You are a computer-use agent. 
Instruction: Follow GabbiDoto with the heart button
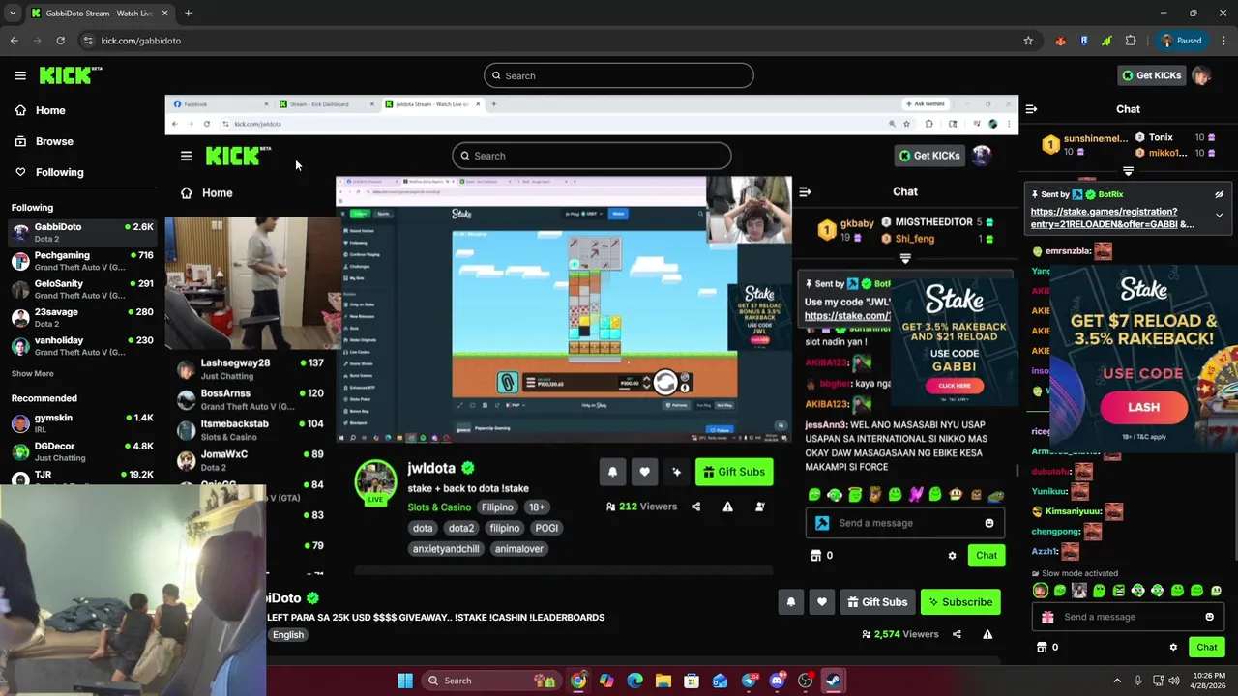pos(821,602)
